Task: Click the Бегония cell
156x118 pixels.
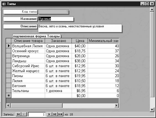Action: [x=28, y=86]
